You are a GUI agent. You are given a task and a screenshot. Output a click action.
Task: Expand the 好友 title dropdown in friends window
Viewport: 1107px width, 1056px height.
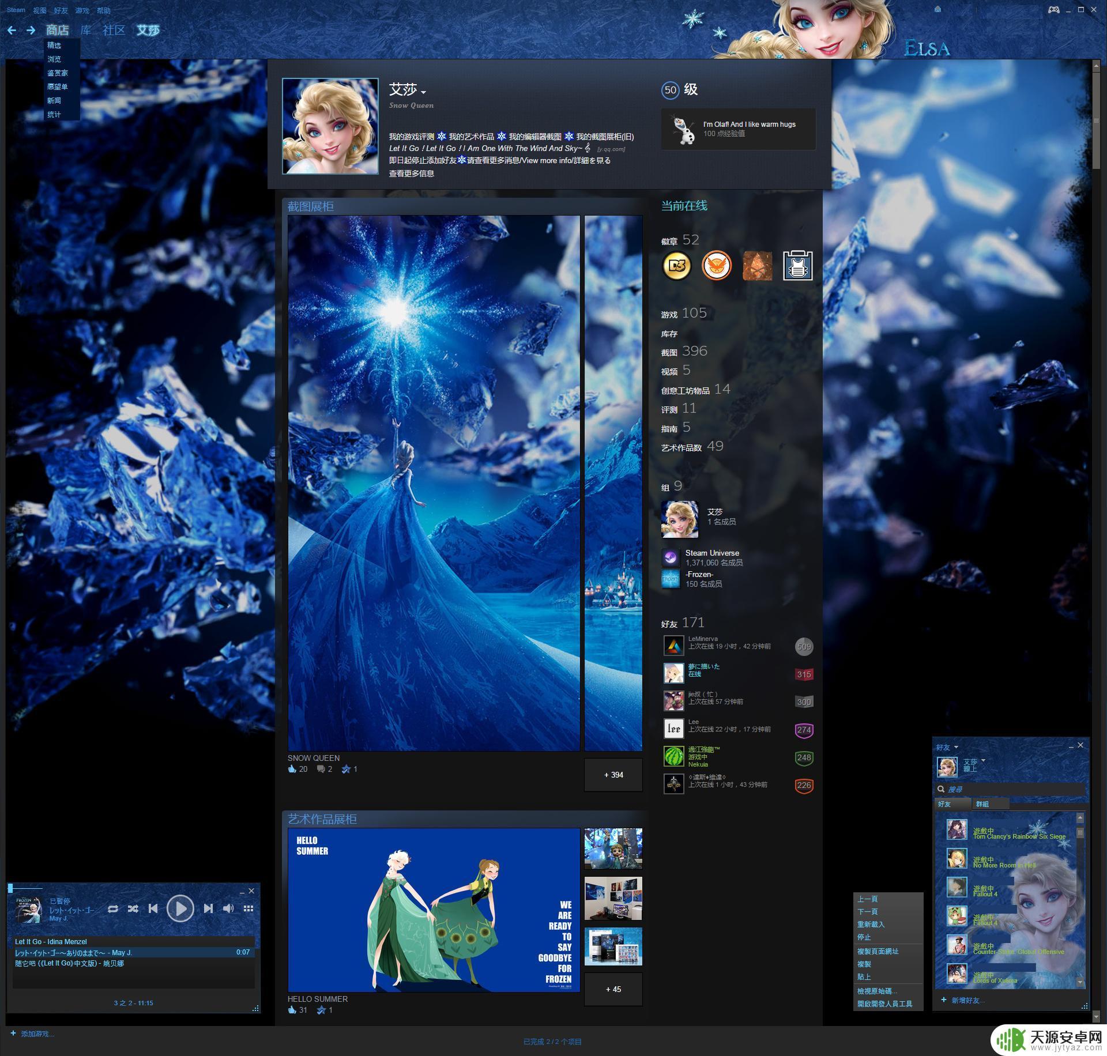(956, 748)
